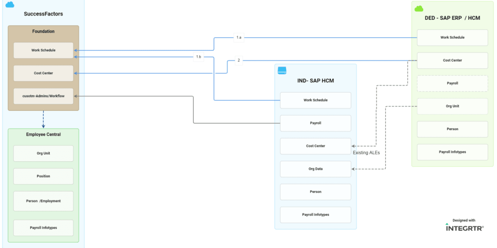497x248 pixels.
Task: Select Payroll in the IND- SAP HCM panel
Action: tap(316, 123)
